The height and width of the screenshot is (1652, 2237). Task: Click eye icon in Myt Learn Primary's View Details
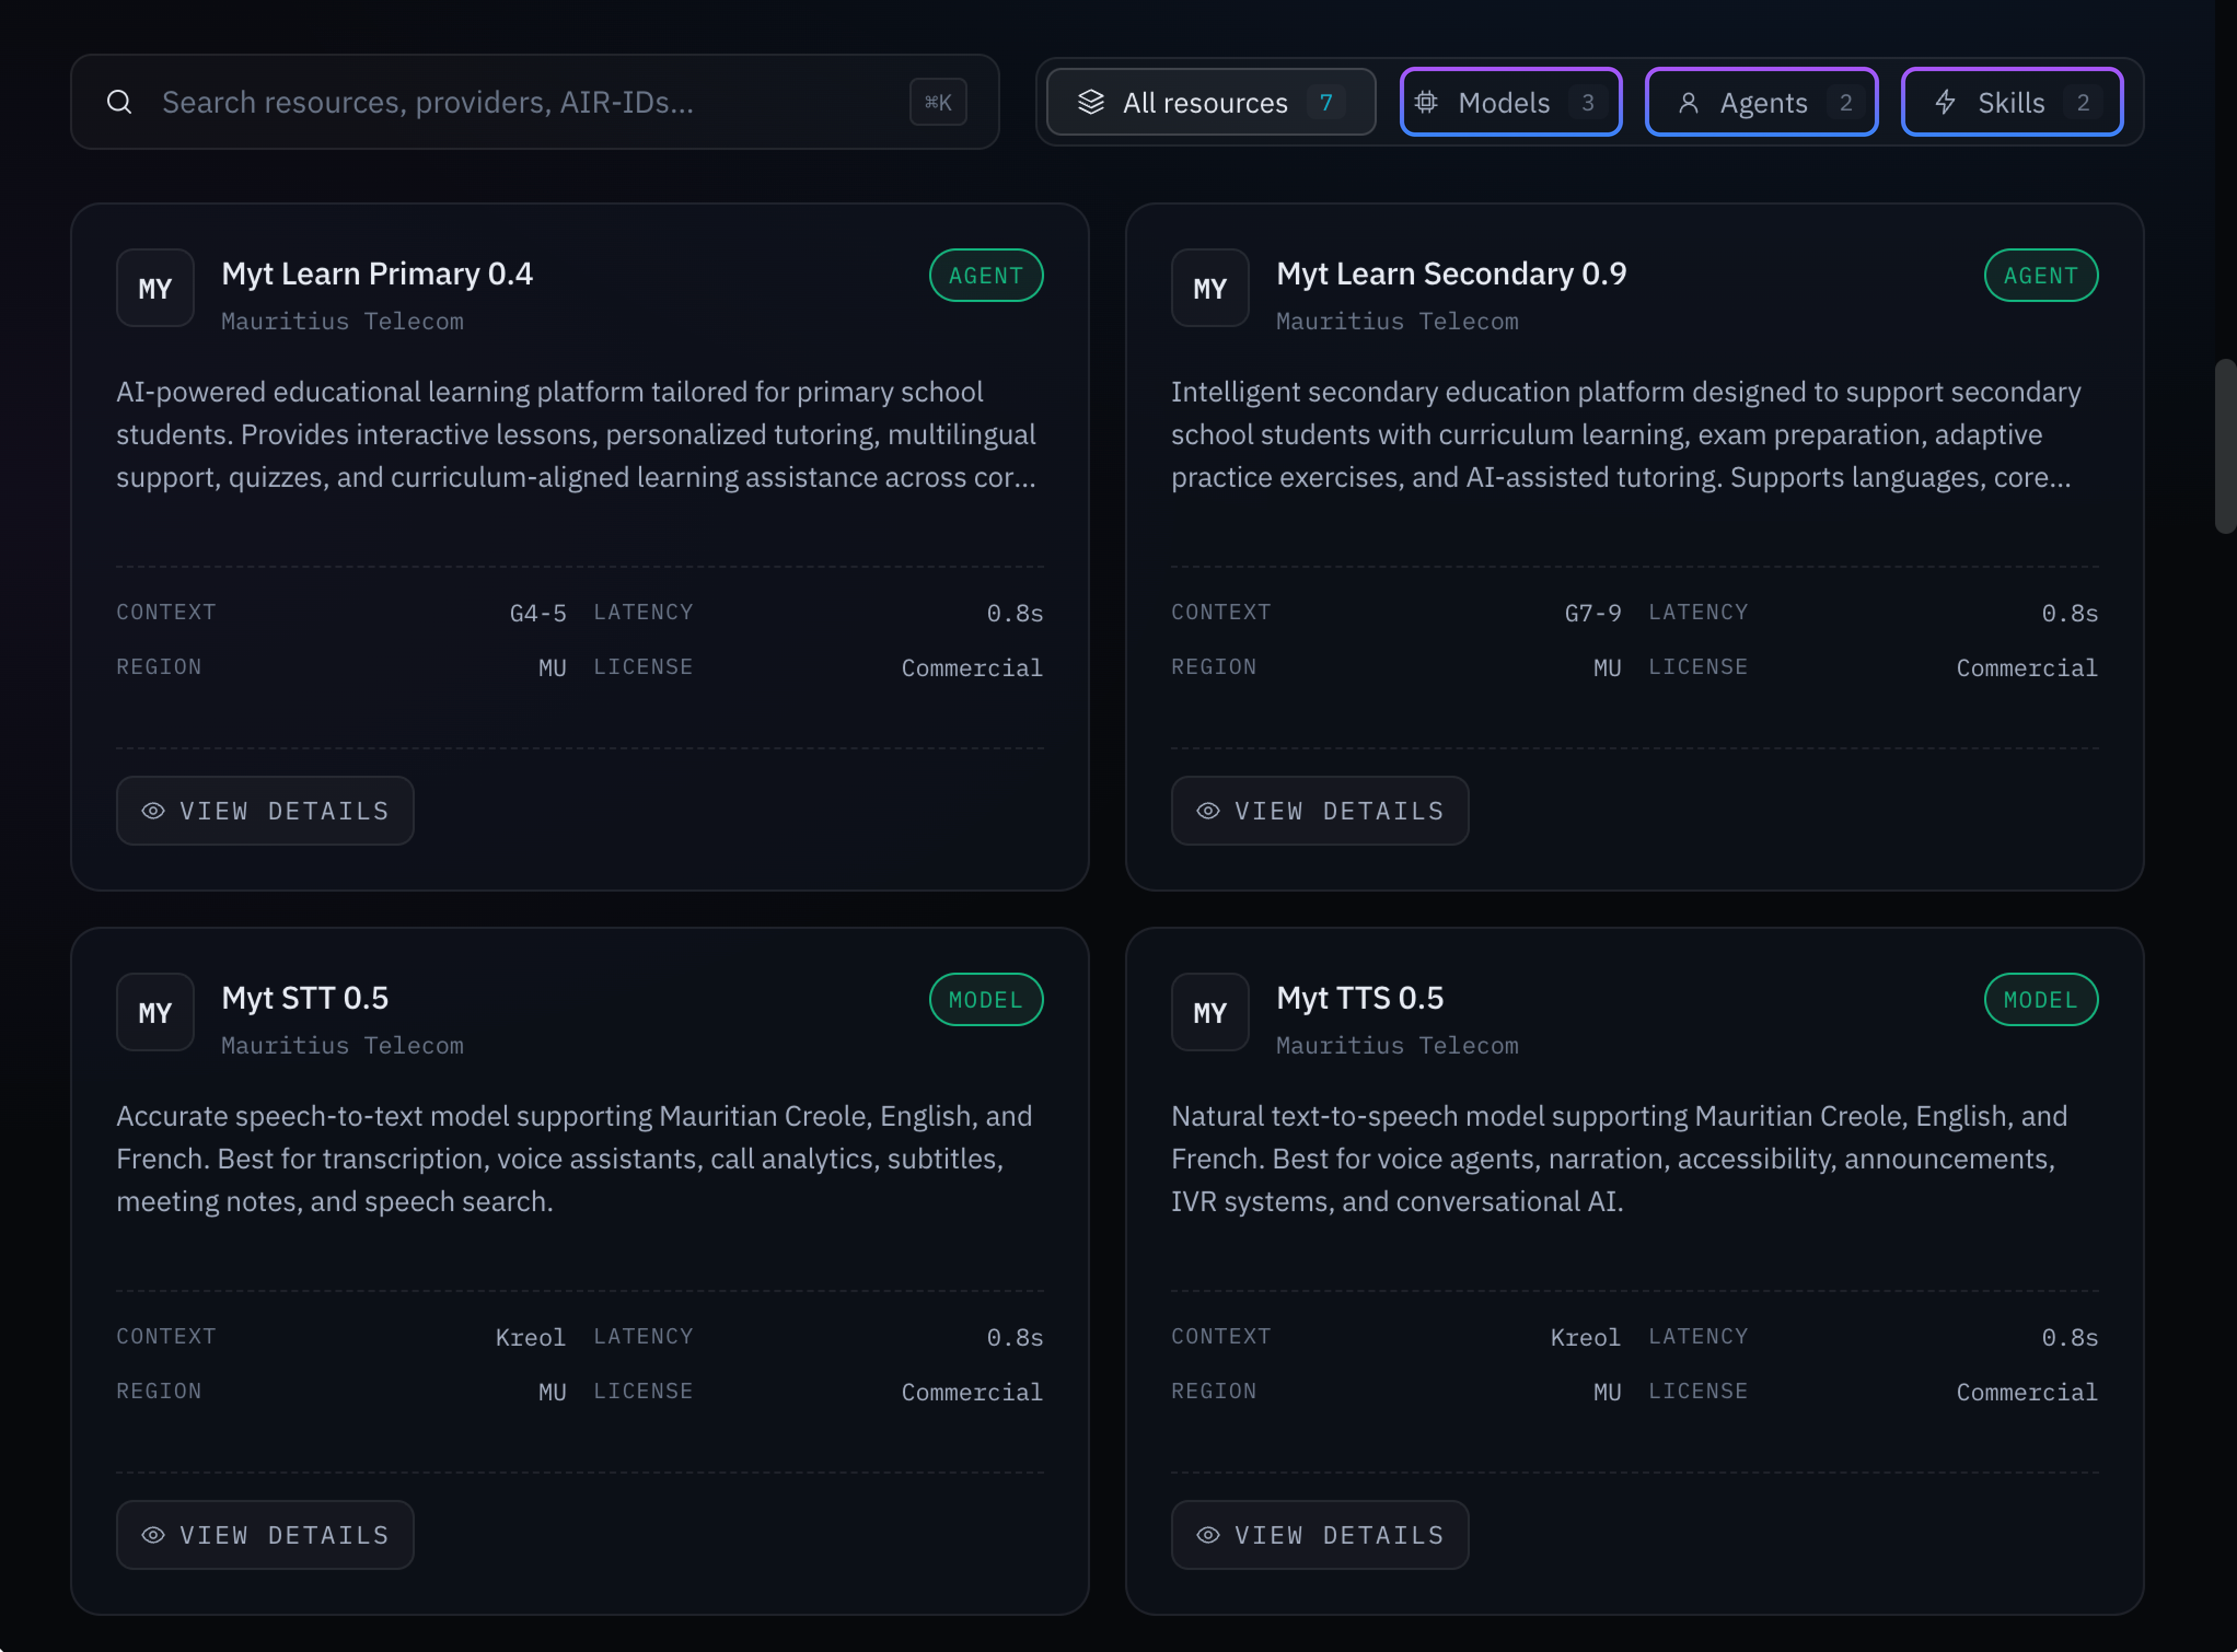point(153,811)
